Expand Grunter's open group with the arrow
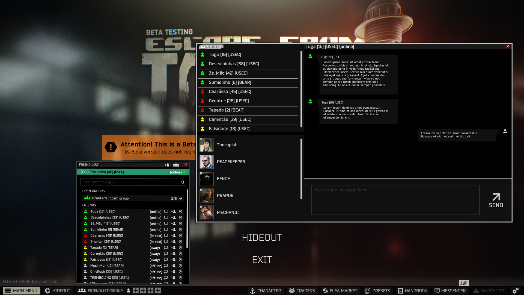The image size is (524, 295). click(x=180, y=198)
